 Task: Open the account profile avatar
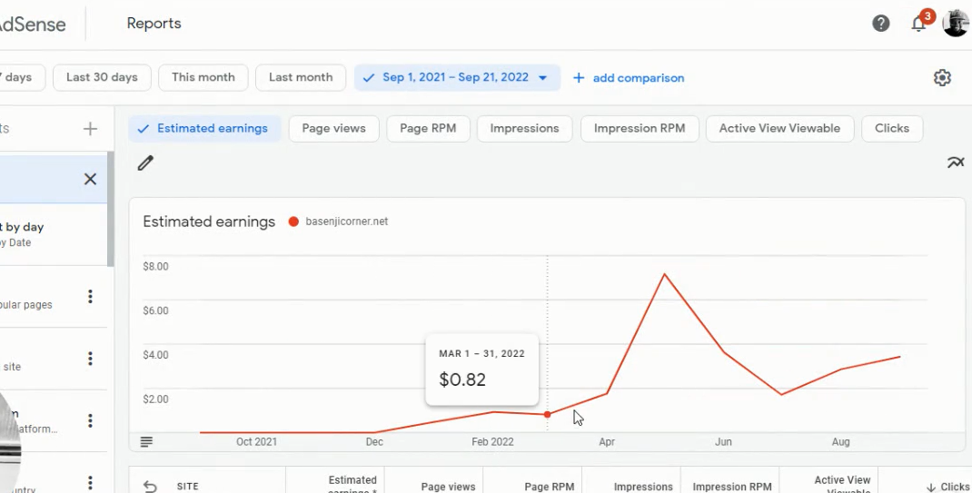956,23
